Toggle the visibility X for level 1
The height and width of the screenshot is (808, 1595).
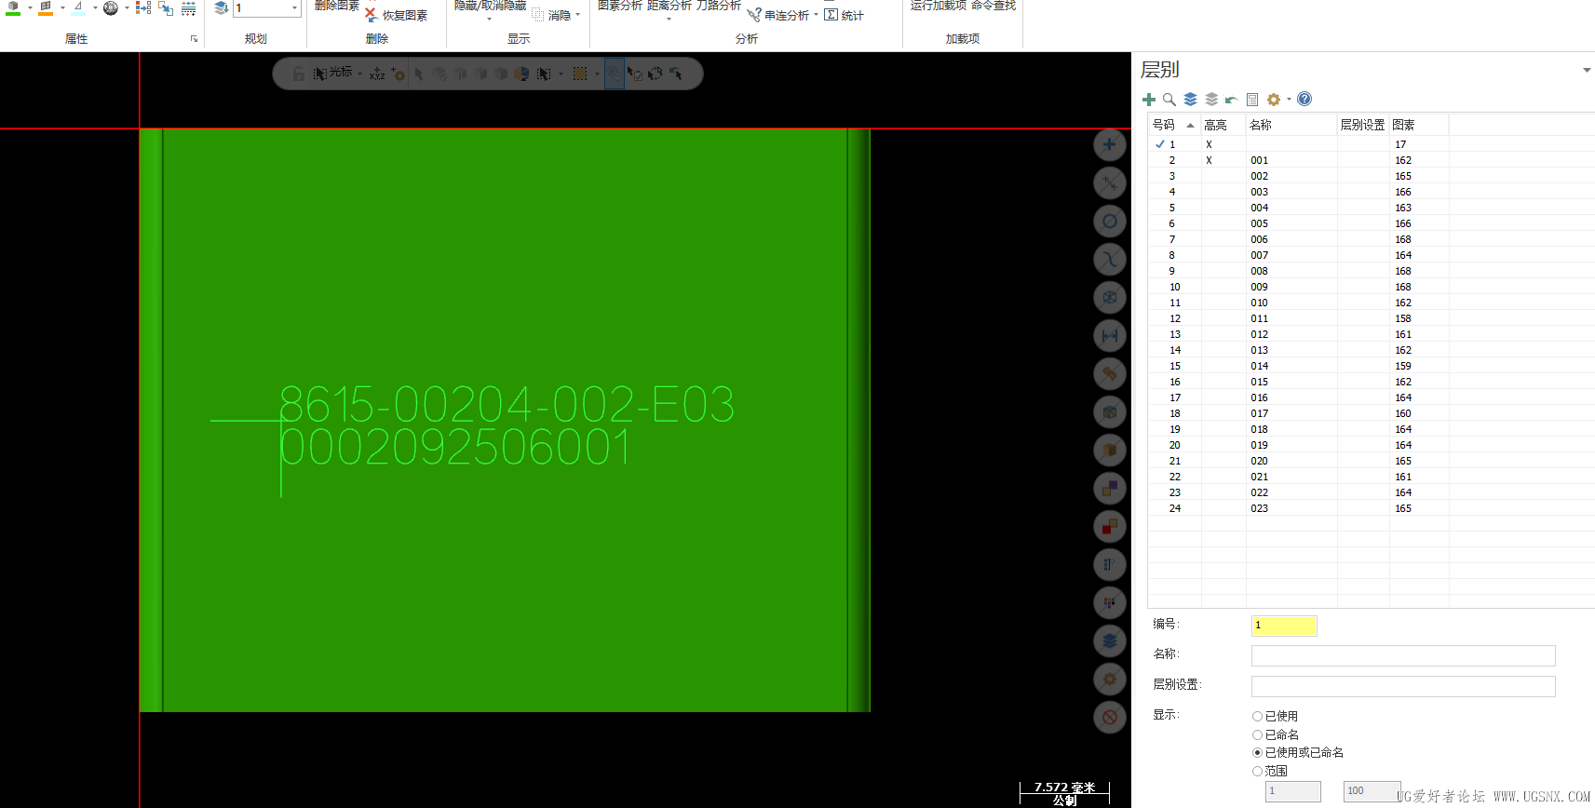tap(1209, 144)
